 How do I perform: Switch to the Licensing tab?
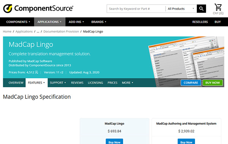[x=95, y=83]
